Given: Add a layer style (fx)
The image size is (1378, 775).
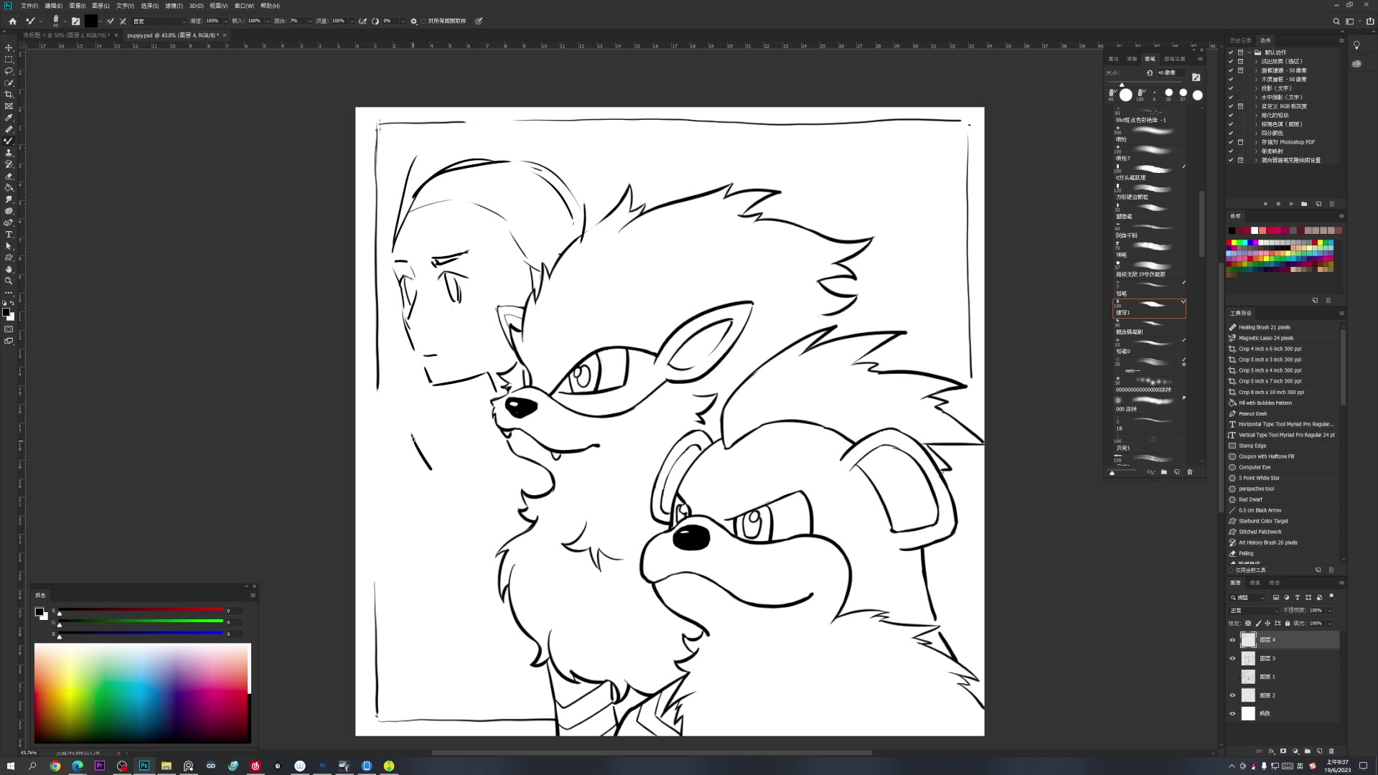Looking at the screenshot, I should pos(1271,751).
